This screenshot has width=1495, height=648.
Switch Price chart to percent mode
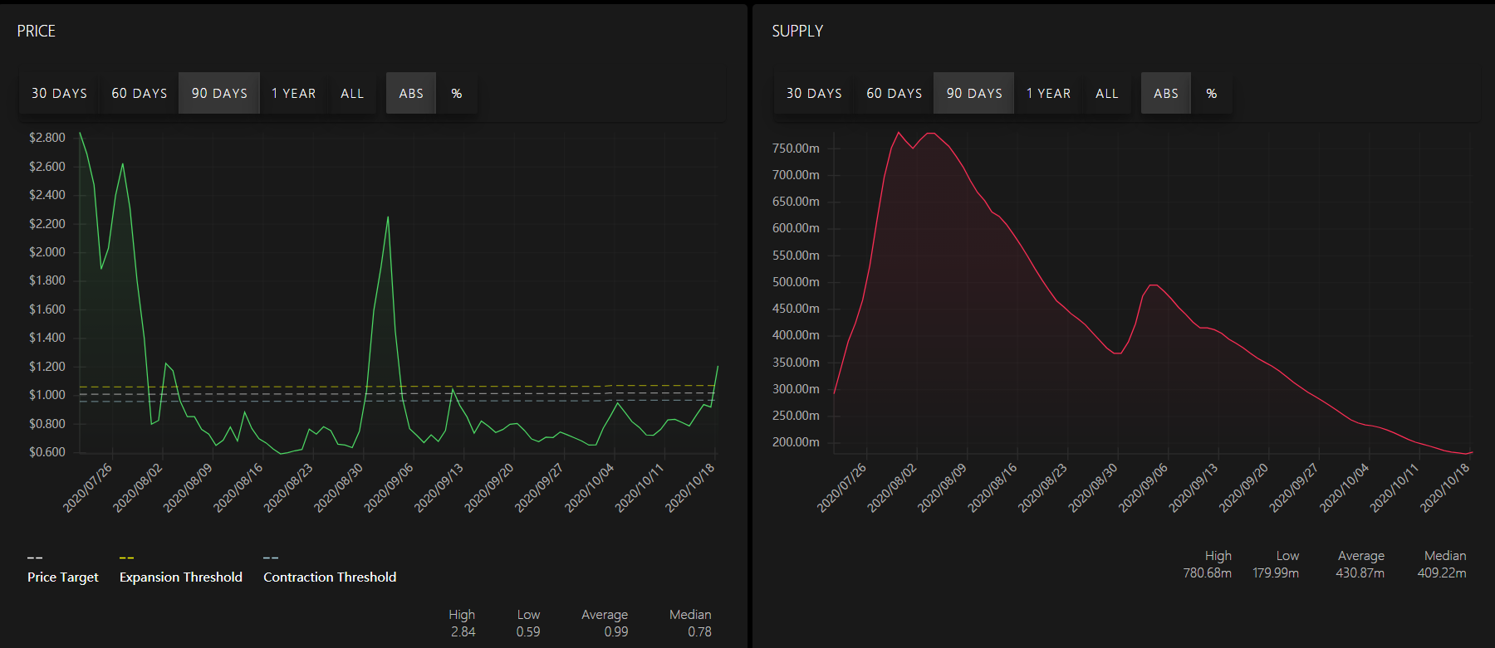point(457,94)
